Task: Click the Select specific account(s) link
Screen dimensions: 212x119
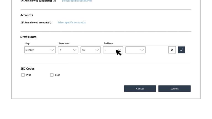Action: point(71,23)
